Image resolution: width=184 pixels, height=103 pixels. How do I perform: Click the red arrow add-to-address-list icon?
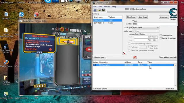(x=124, y=54)
